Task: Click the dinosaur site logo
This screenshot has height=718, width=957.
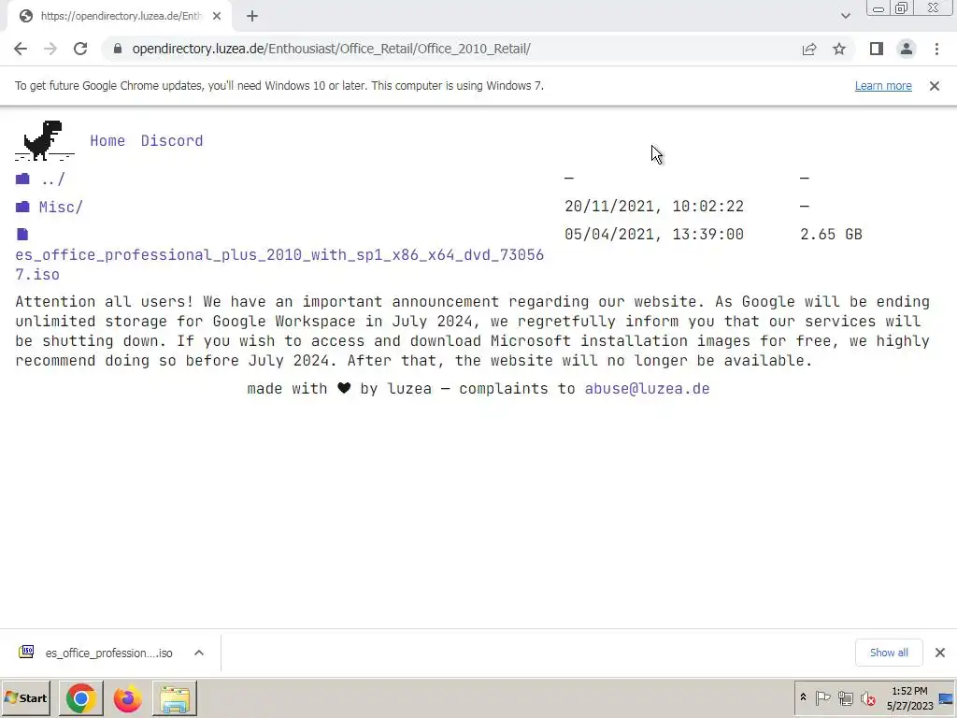Action: coord(44,141)
